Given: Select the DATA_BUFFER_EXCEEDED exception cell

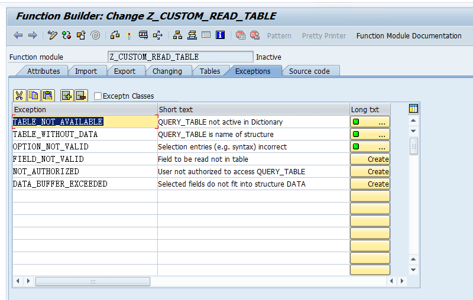Looking at the screenshot, I should (85, 184).
